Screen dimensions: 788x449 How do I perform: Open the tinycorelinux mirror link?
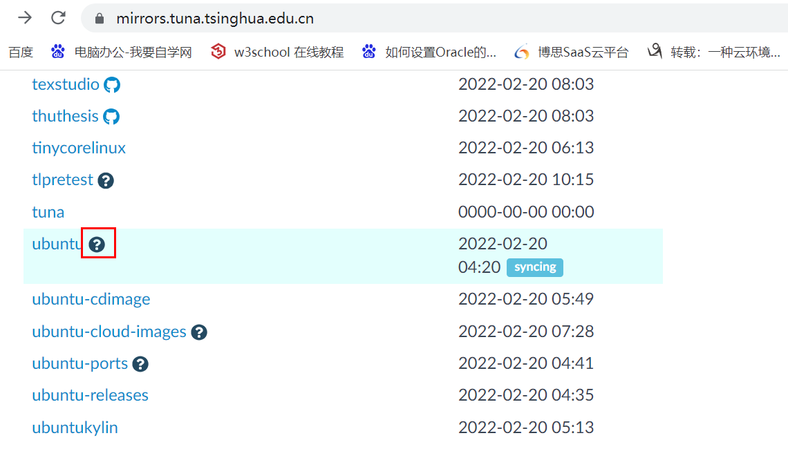(79, 148)
